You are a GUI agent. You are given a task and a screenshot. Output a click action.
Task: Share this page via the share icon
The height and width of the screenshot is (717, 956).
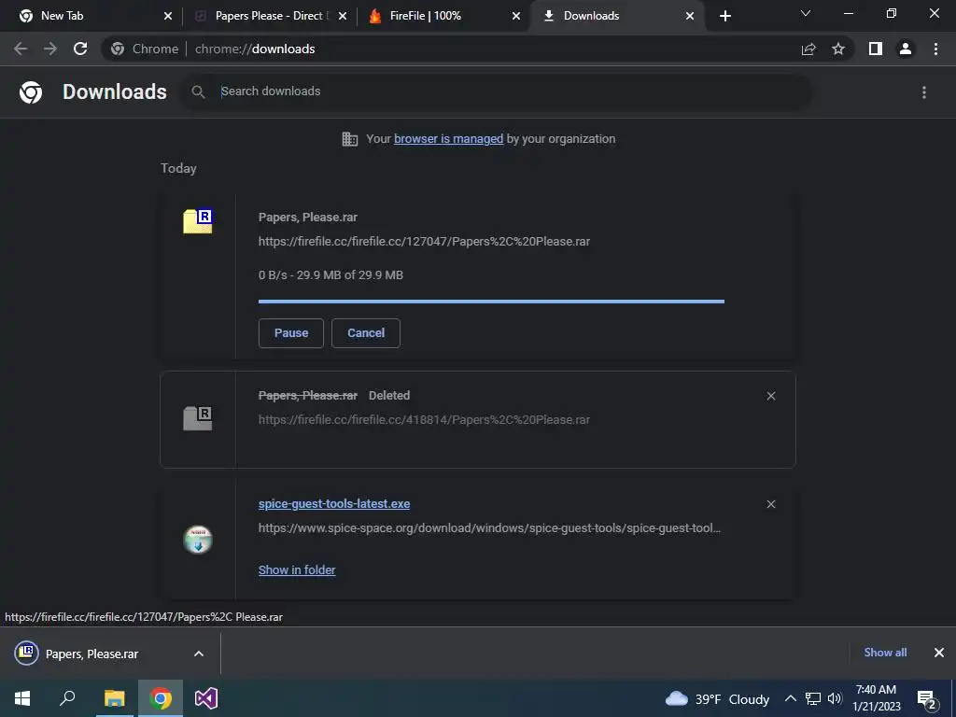tap(808, 49)
